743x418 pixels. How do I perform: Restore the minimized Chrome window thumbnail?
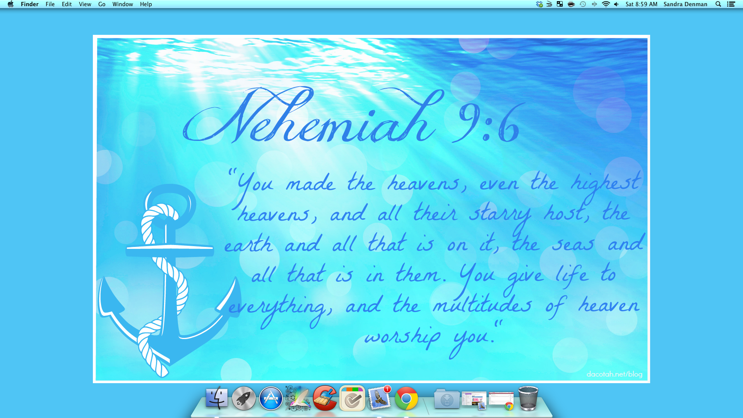501,400
